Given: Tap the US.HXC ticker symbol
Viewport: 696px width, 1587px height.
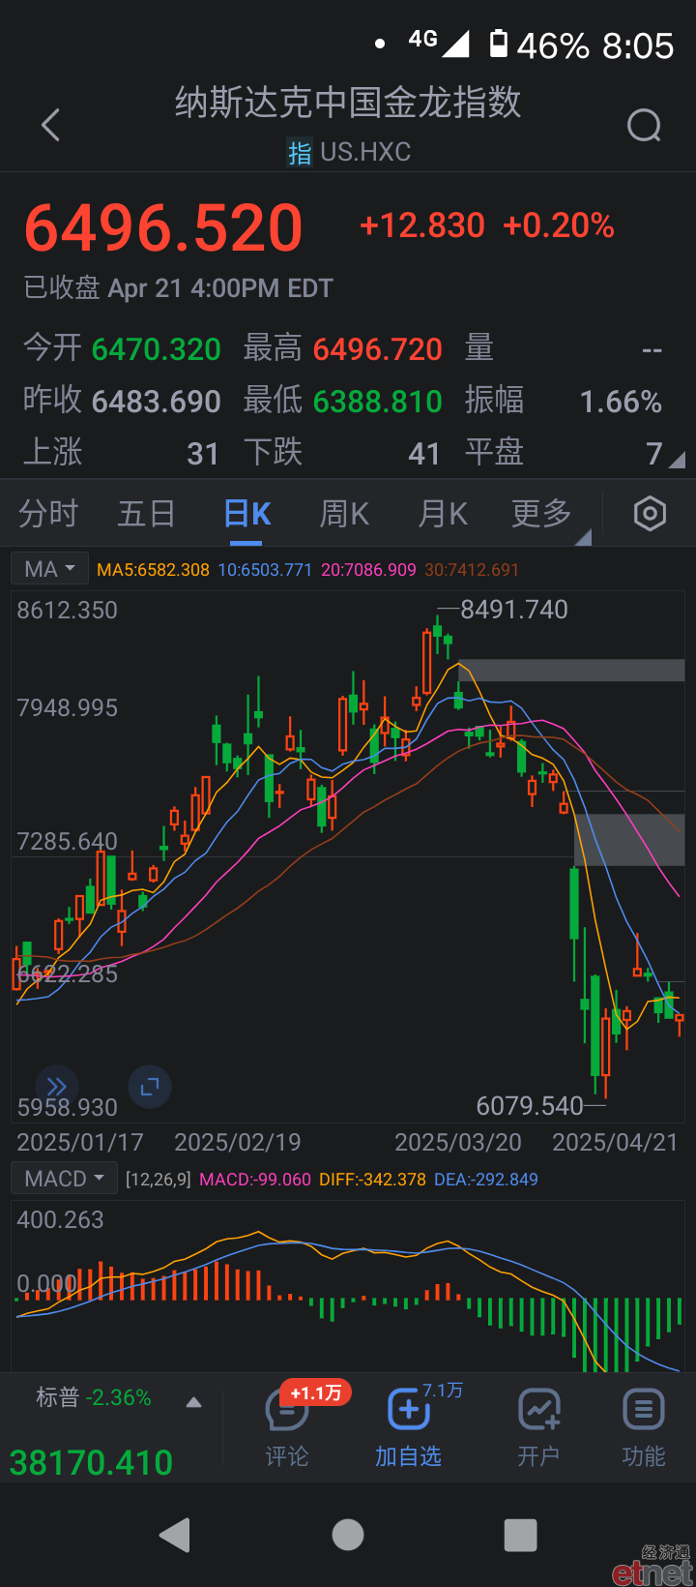Looking at the screenshot, I should point(365,152).
